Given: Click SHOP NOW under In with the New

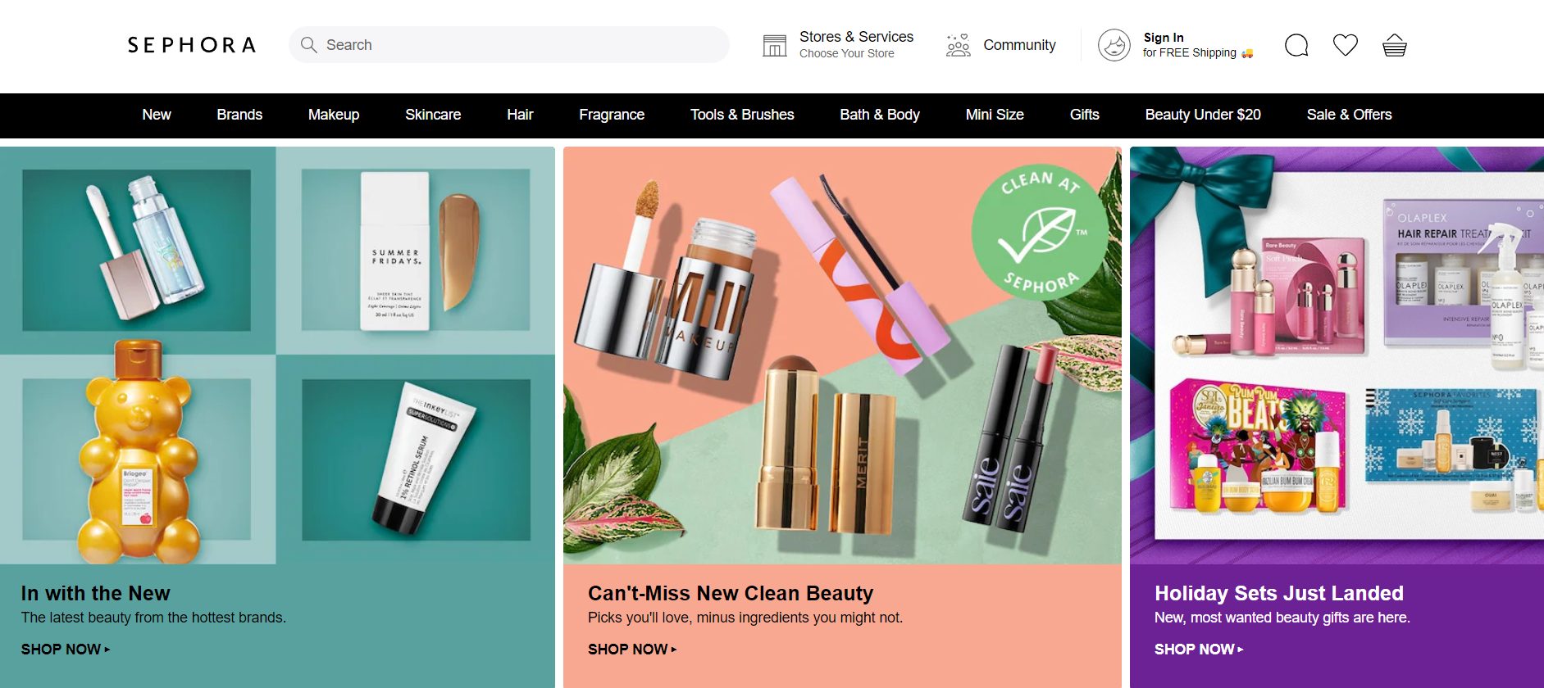Looking at the screenshot, I should (66, 650).
